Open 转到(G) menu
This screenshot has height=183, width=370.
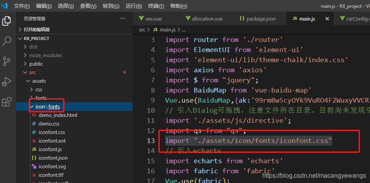(x=111, y=6)
